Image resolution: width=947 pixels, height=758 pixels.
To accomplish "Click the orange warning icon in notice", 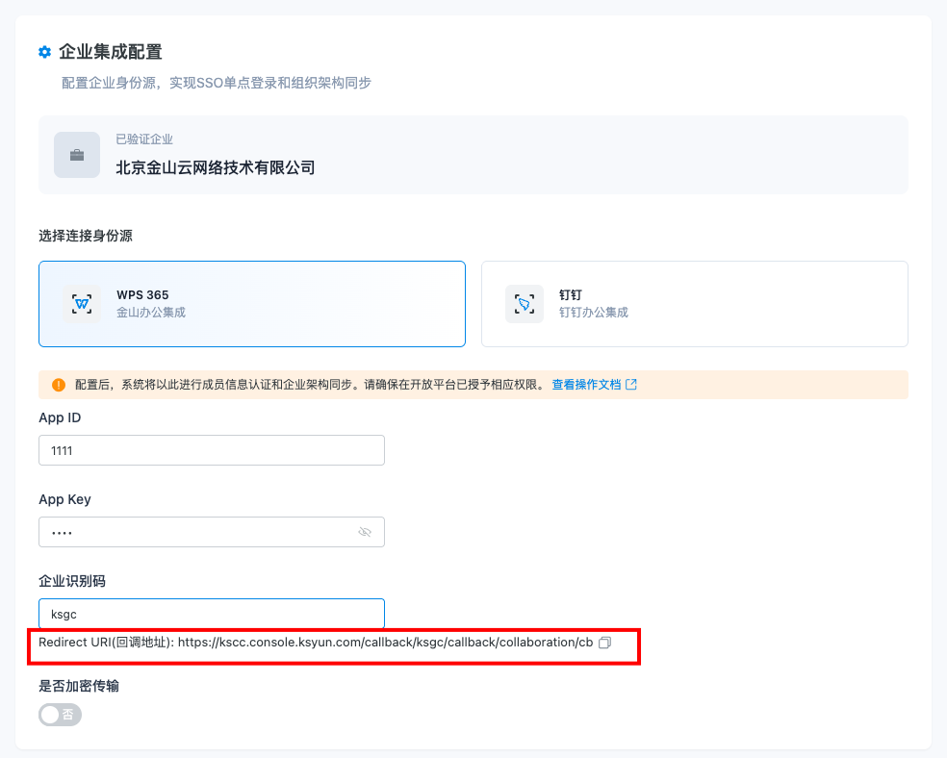I will [59, 385].
